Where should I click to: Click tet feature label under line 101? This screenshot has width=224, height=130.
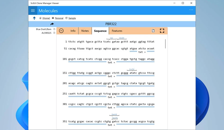(x=111, y=63)
